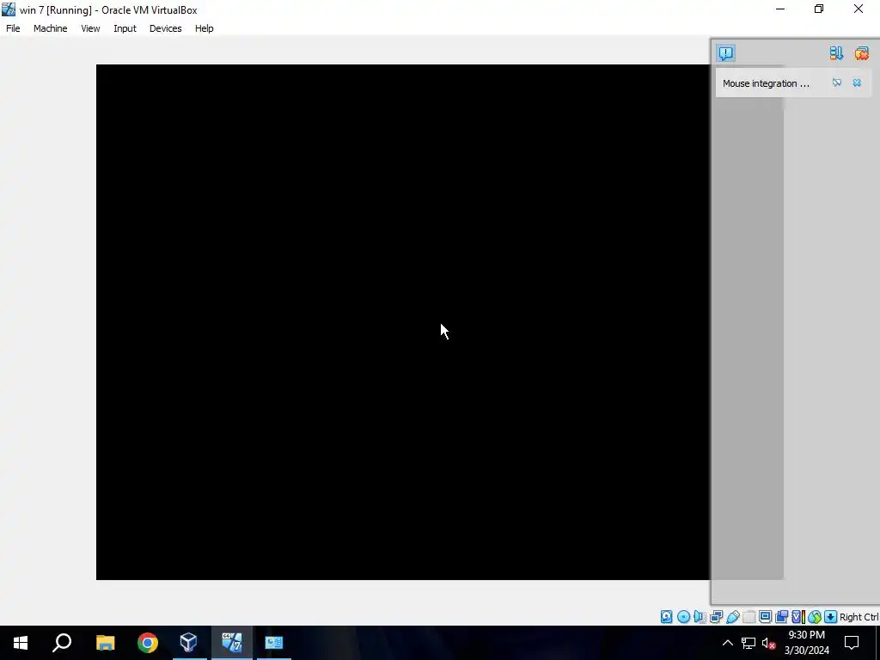Click the optical disk indicator in status bar
880x660 pixels.
pyautogui.click(x=683, y=617)
